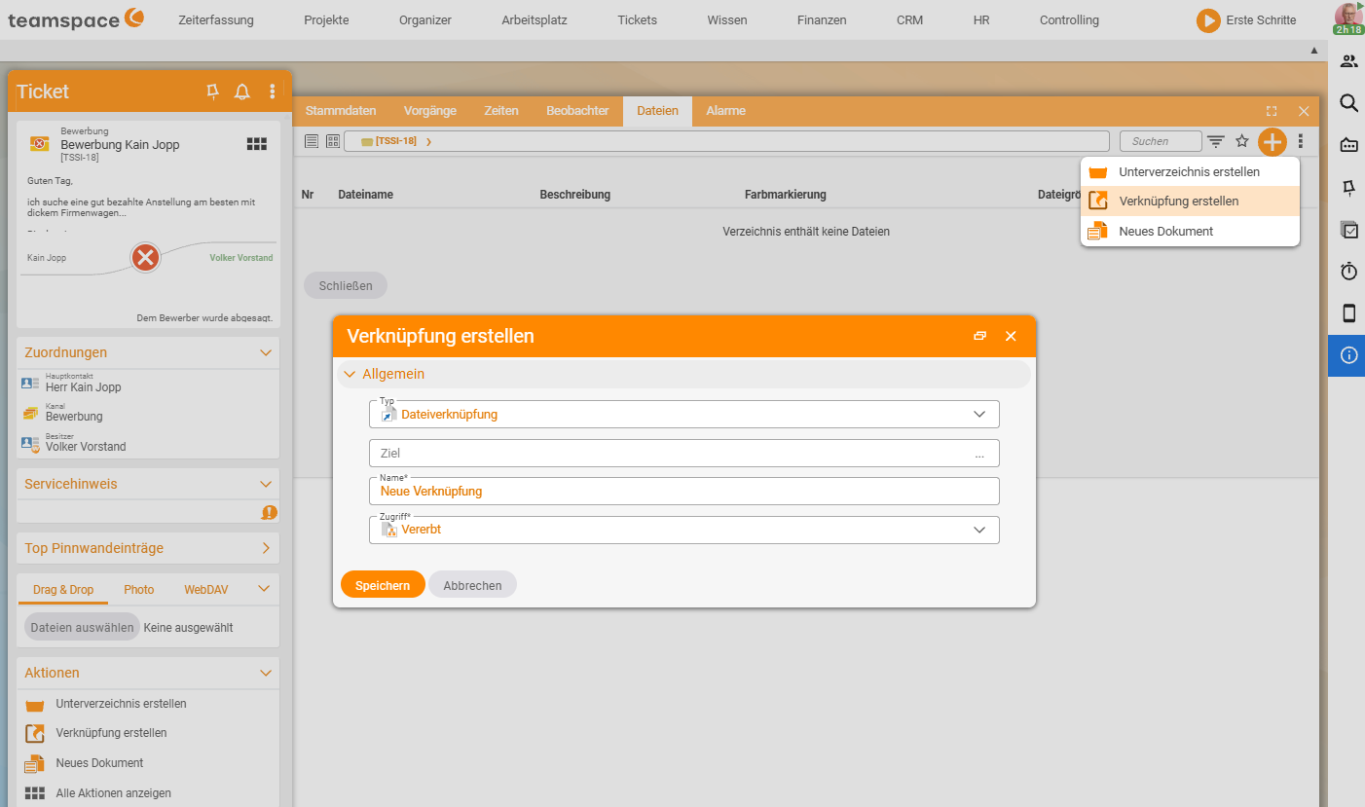Switch to the Zeiten tab
This screenshot has width=1365, height=807.
[501, 111]
